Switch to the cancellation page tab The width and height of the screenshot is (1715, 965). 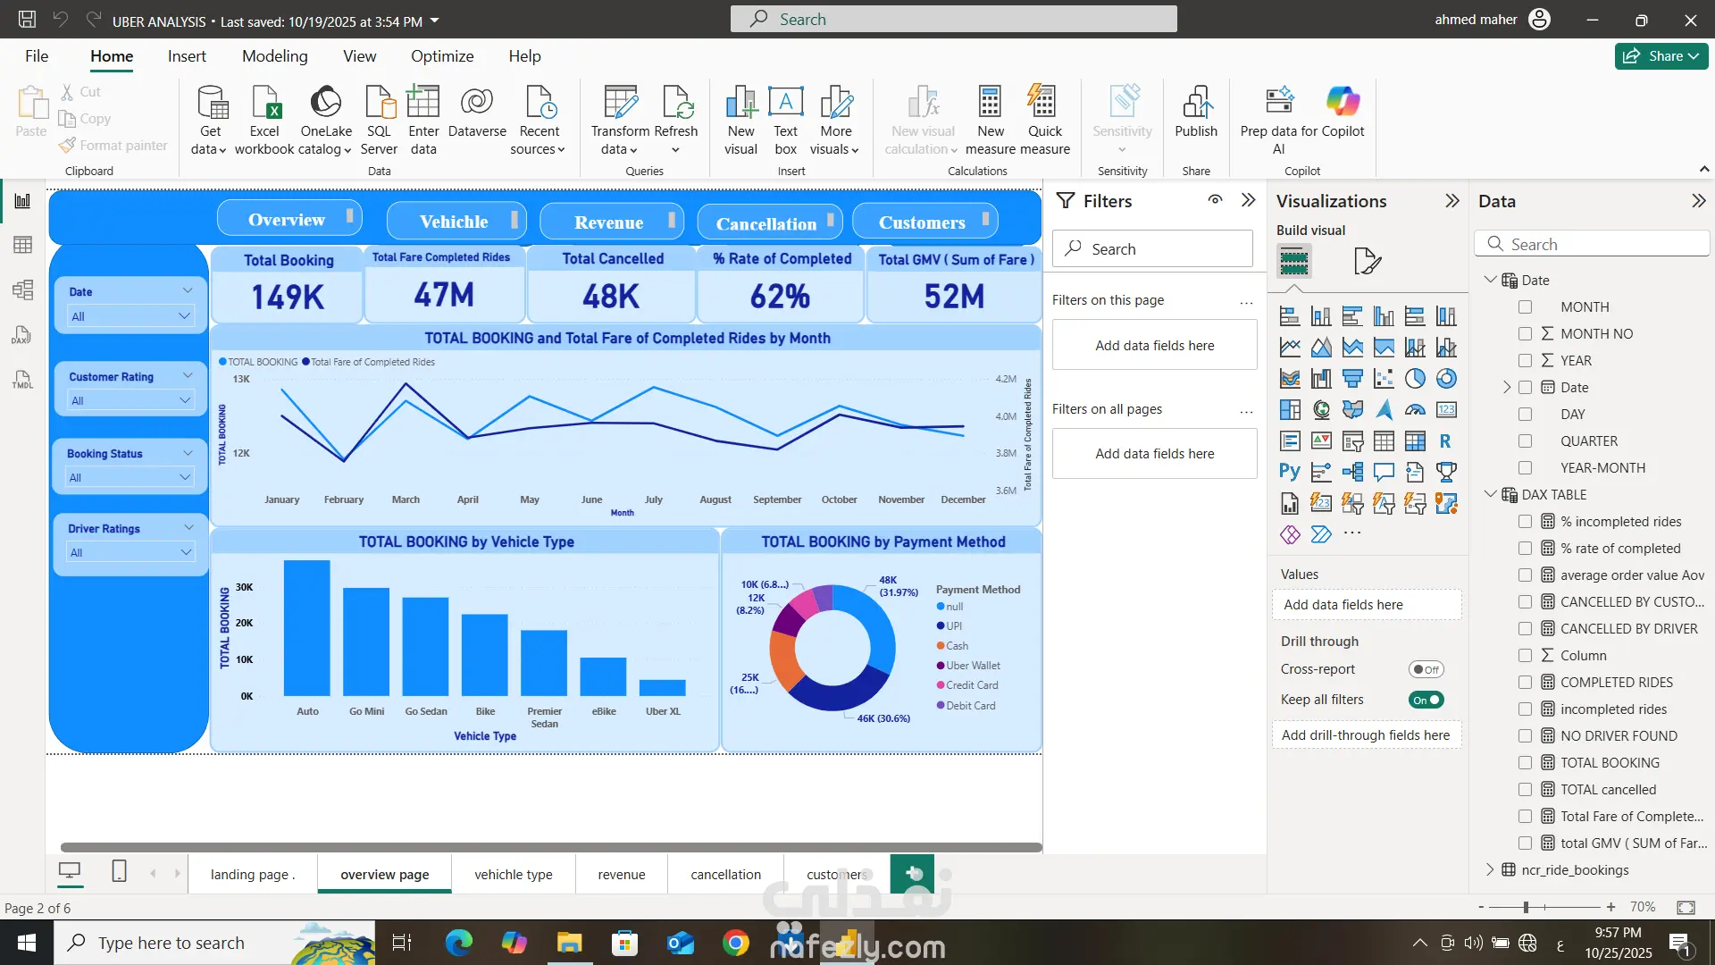pyautogui.click(x=725, y=875)
